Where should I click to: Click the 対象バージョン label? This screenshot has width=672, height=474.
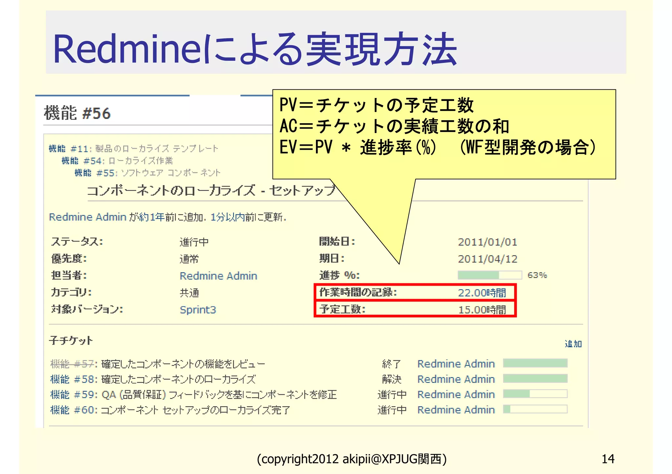point(87,309)
